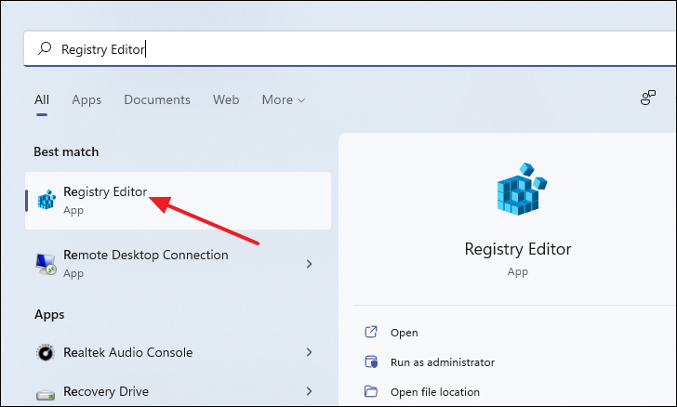Switch to the Apps tab

[x=86, y=99]
